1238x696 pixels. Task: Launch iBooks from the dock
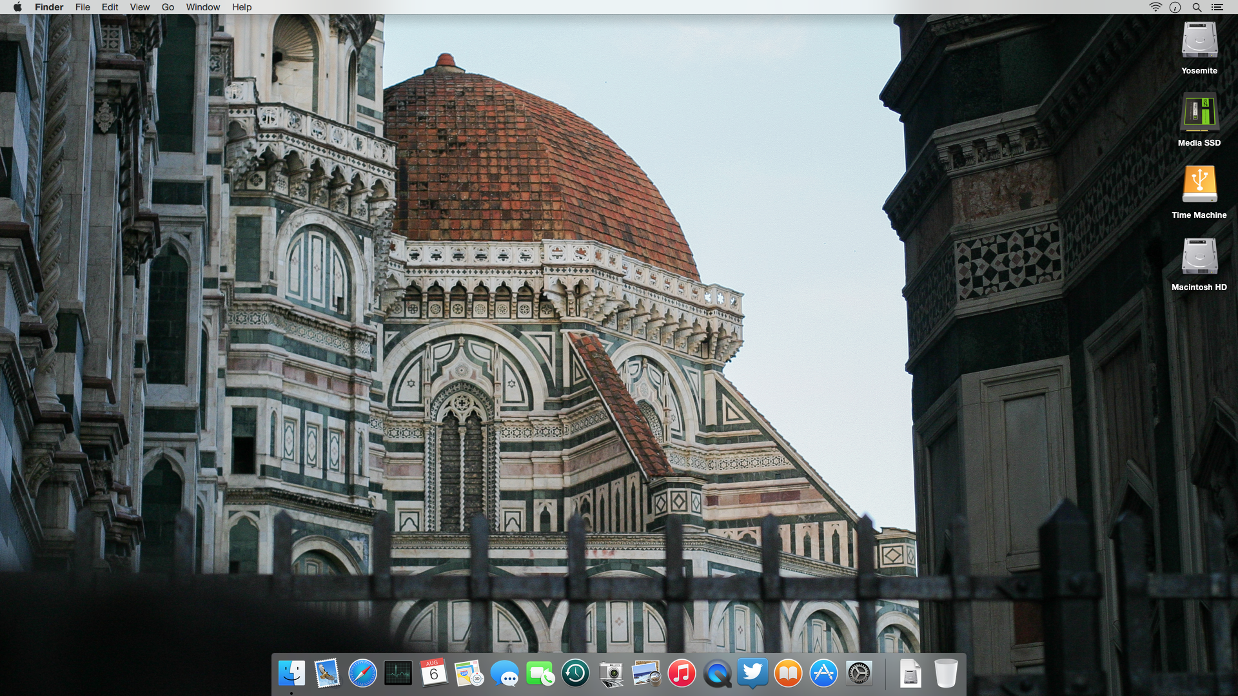(788, 674)
